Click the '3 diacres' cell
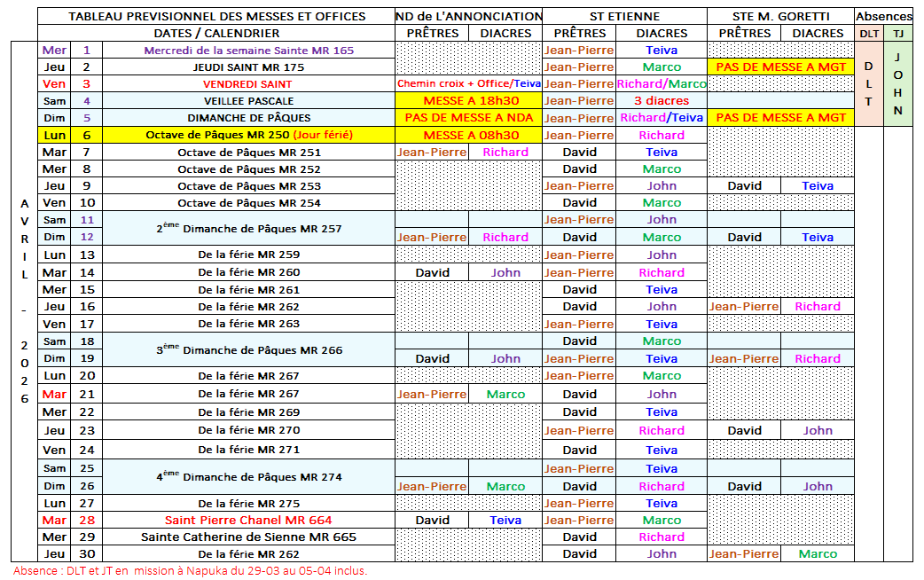This screenshot has width=924, height=580. (x=662, y=101)
